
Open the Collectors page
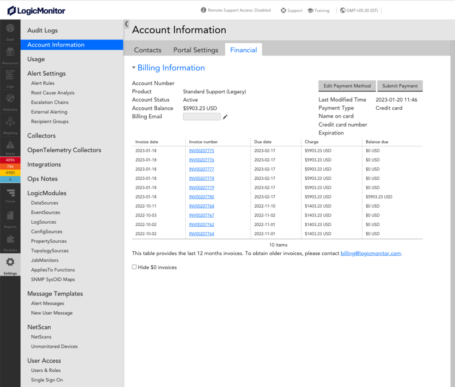point(41,136)
